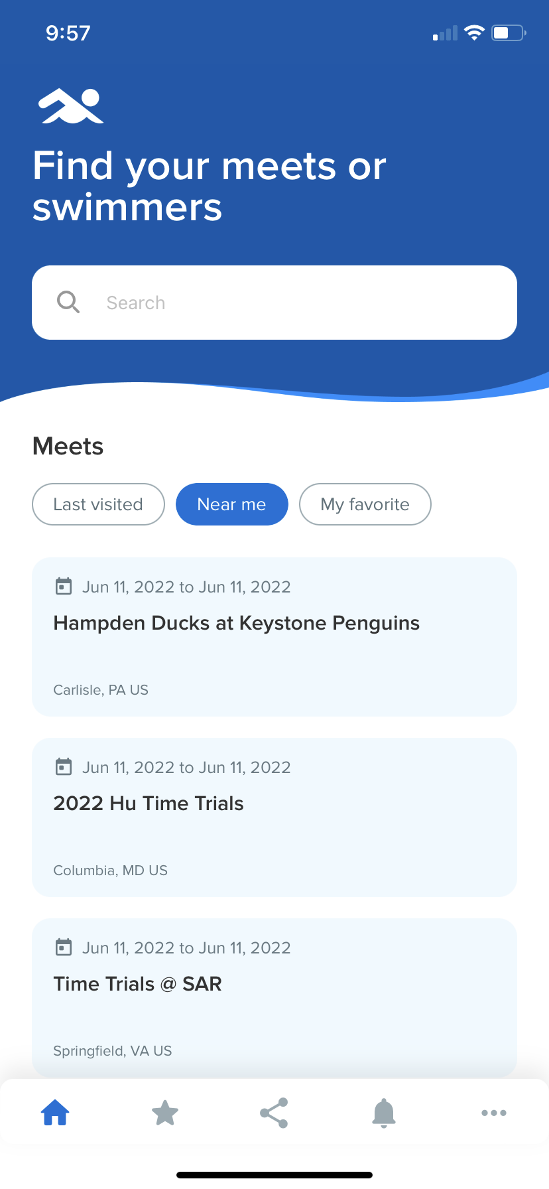Viewport: 549px width, 1189px height.
Task: Tap calendar icon on Hu Time Trials card
Action: click(x=64, y=767)
